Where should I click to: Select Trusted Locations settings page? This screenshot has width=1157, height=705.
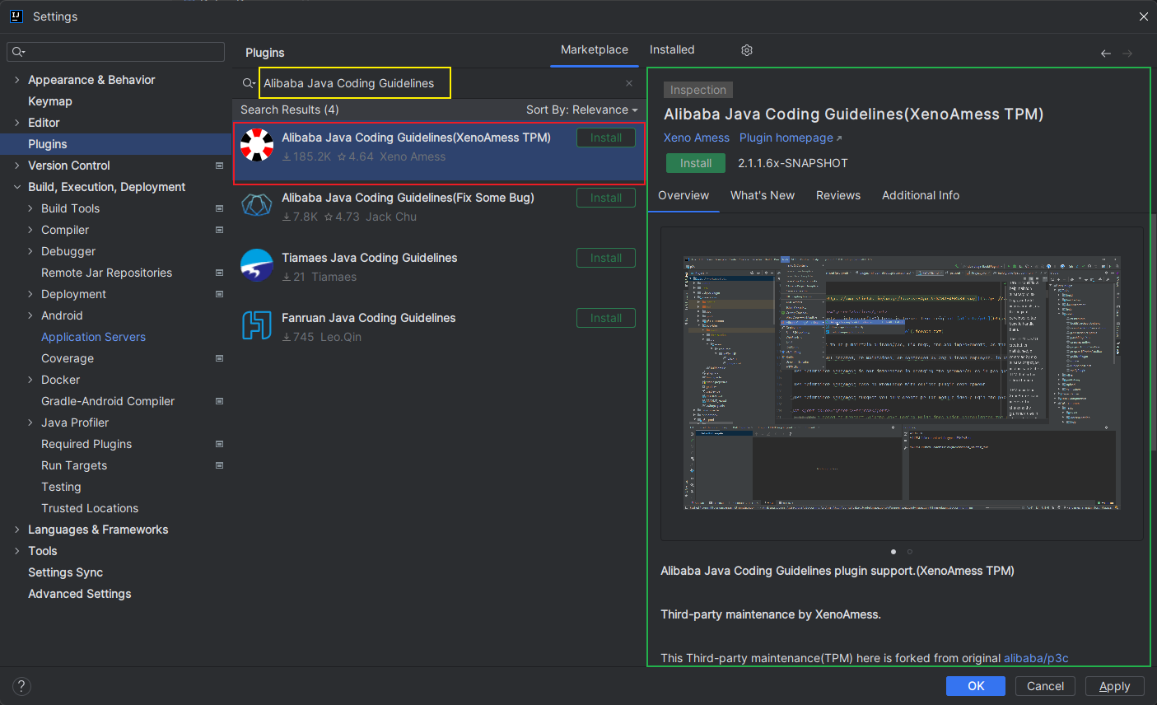click(90, 508)
